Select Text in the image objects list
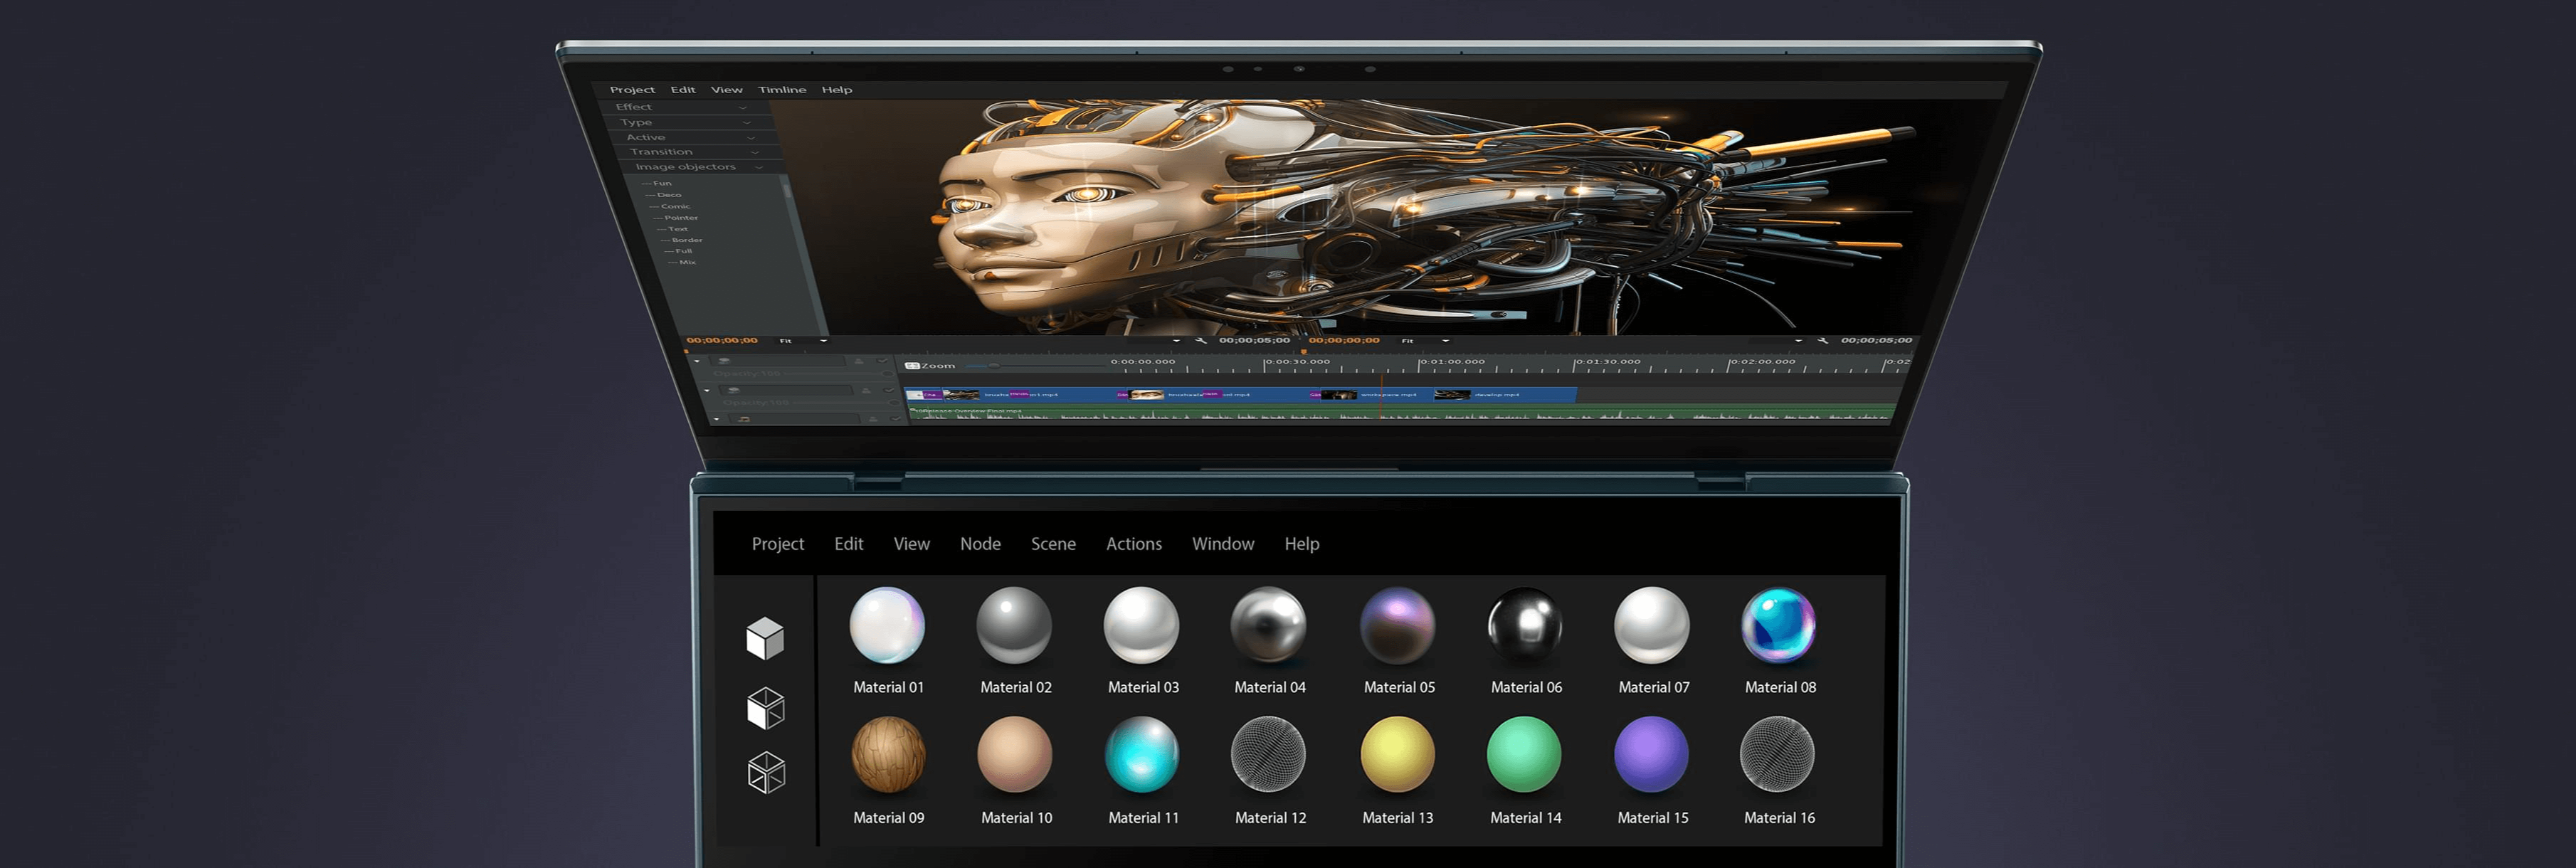This screenshot has width=2576, height=868. (674, 229)
